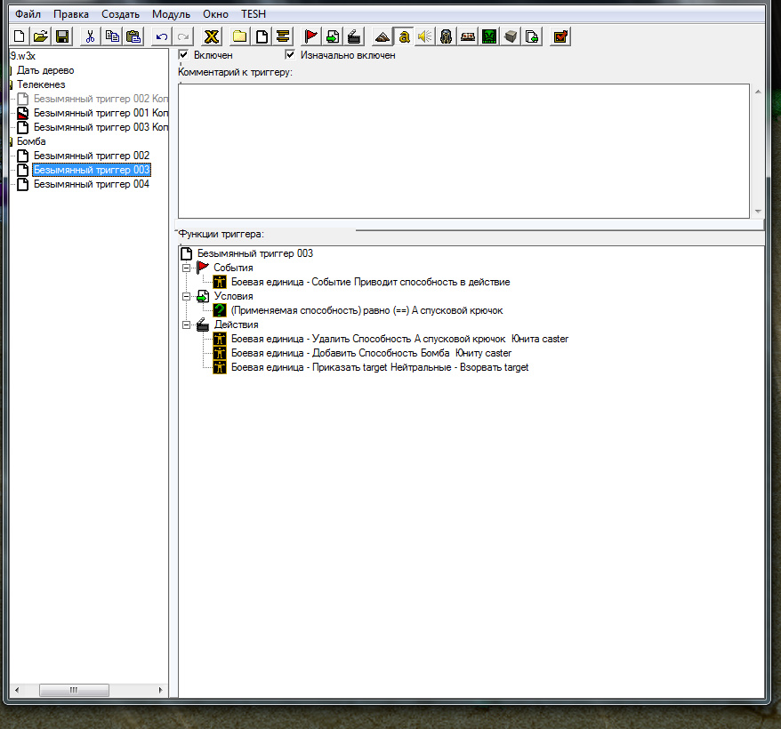Viewport: 781px width, 729px height.
Task: Select the Дать дерево category
Action: [45, 70]
